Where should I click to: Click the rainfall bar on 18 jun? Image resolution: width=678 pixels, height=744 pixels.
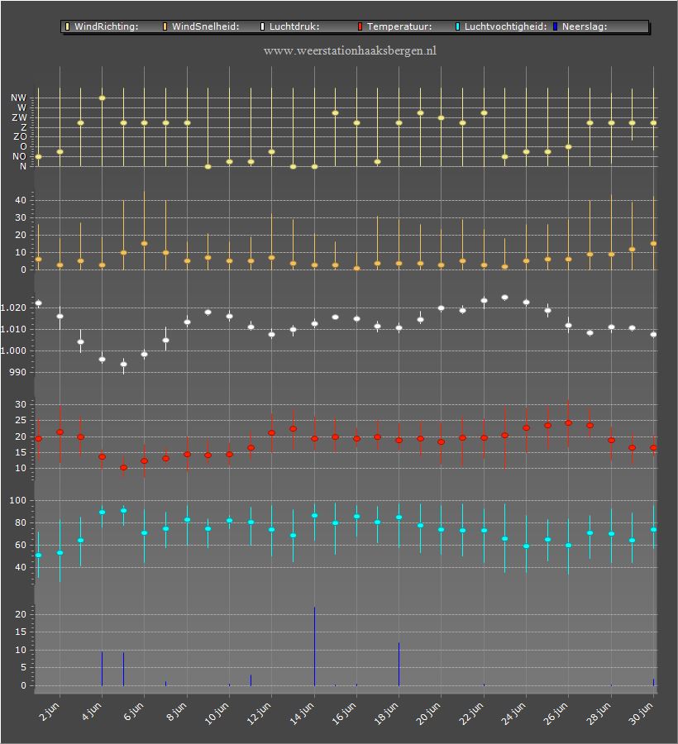(x=399, y=665)
